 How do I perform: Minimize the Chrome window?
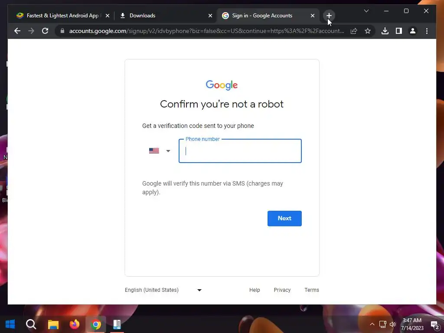386,11
